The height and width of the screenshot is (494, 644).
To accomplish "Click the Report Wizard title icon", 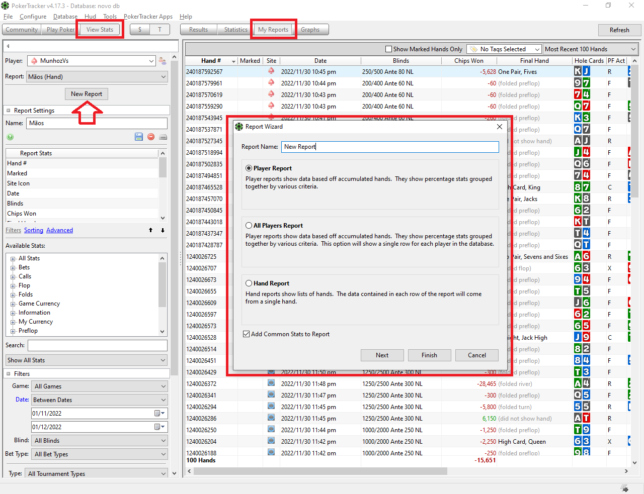I will click(x=239, y=127).
